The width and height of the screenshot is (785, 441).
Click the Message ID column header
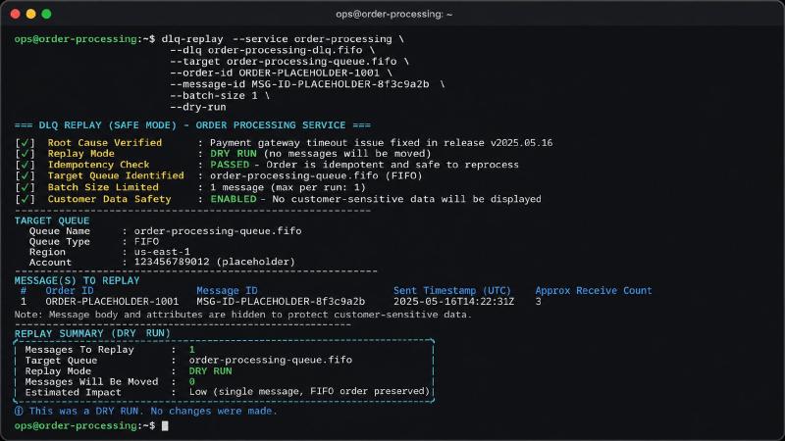(227, 290)
